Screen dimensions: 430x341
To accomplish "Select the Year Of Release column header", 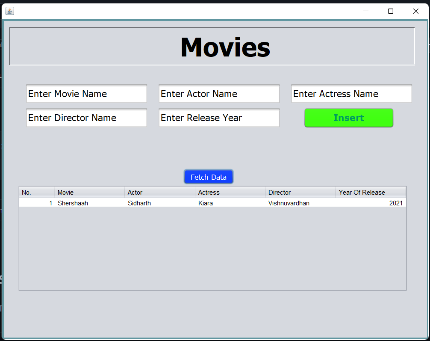I will tap(371, 192).
